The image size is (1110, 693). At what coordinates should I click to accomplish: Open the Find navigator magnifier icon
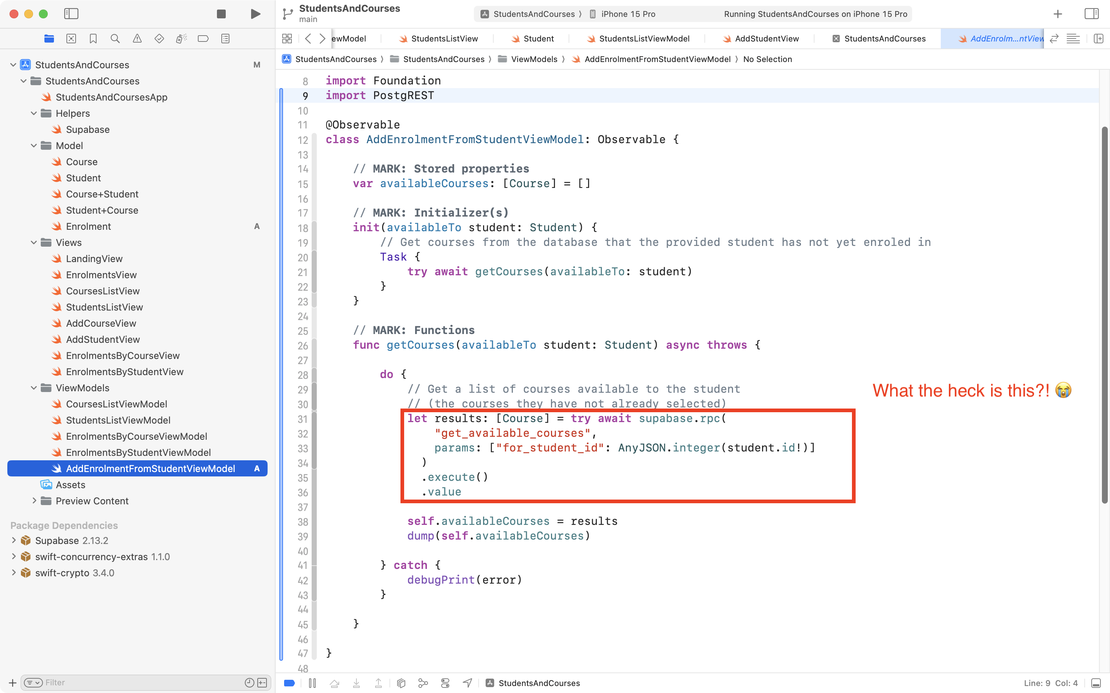115,39
